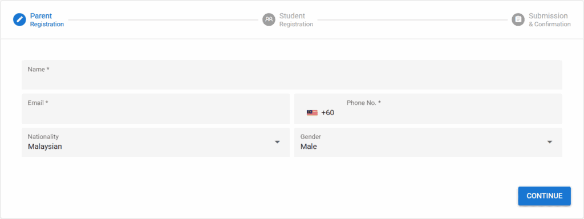The image size is (584, 219).
Task: Click the +60 country code prefix
Action: [x=328, y=112]
